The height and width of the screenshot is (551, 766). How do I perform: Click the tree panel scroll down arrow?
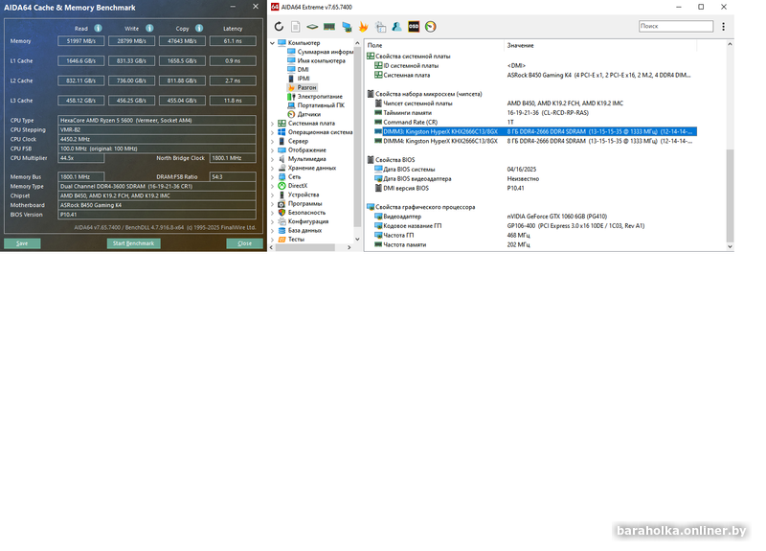pyautogui.click(x=357, y=239)
